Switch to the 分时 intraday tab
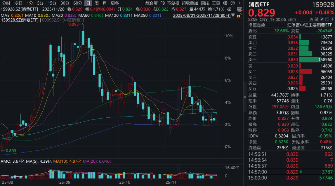The image size is (335, 186). click(x=6, y=3)
